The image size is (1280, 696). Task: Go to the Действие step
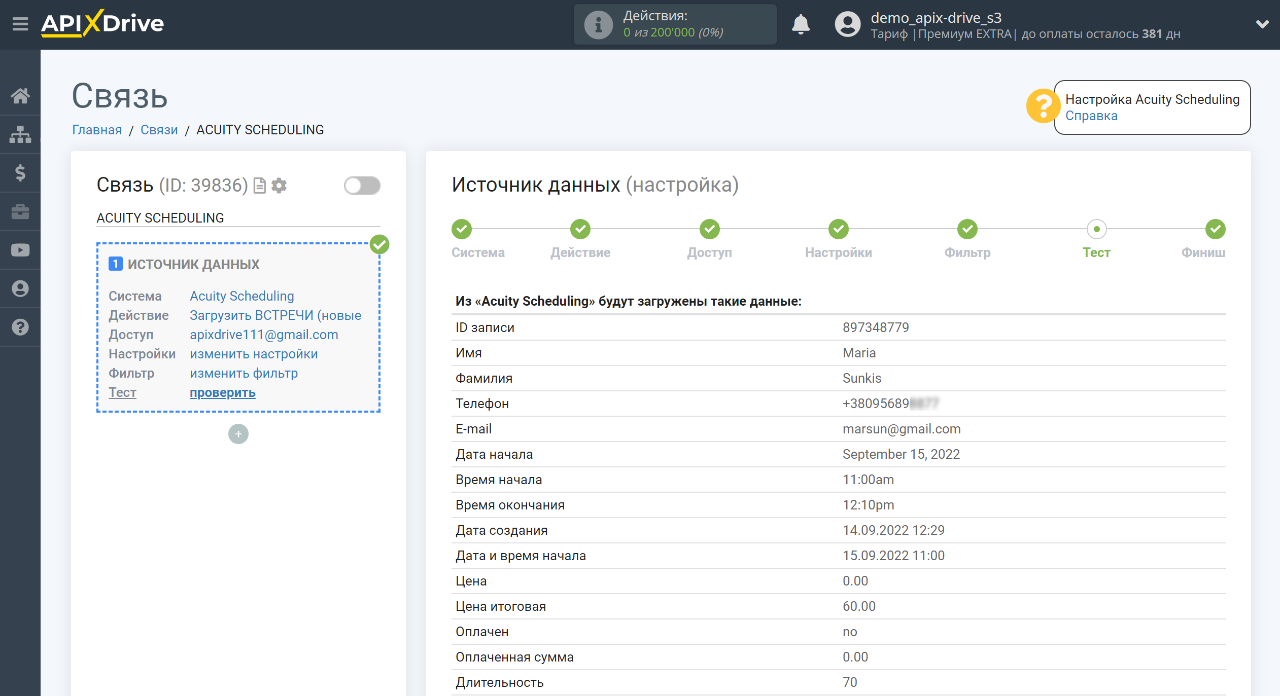(580, 229)
